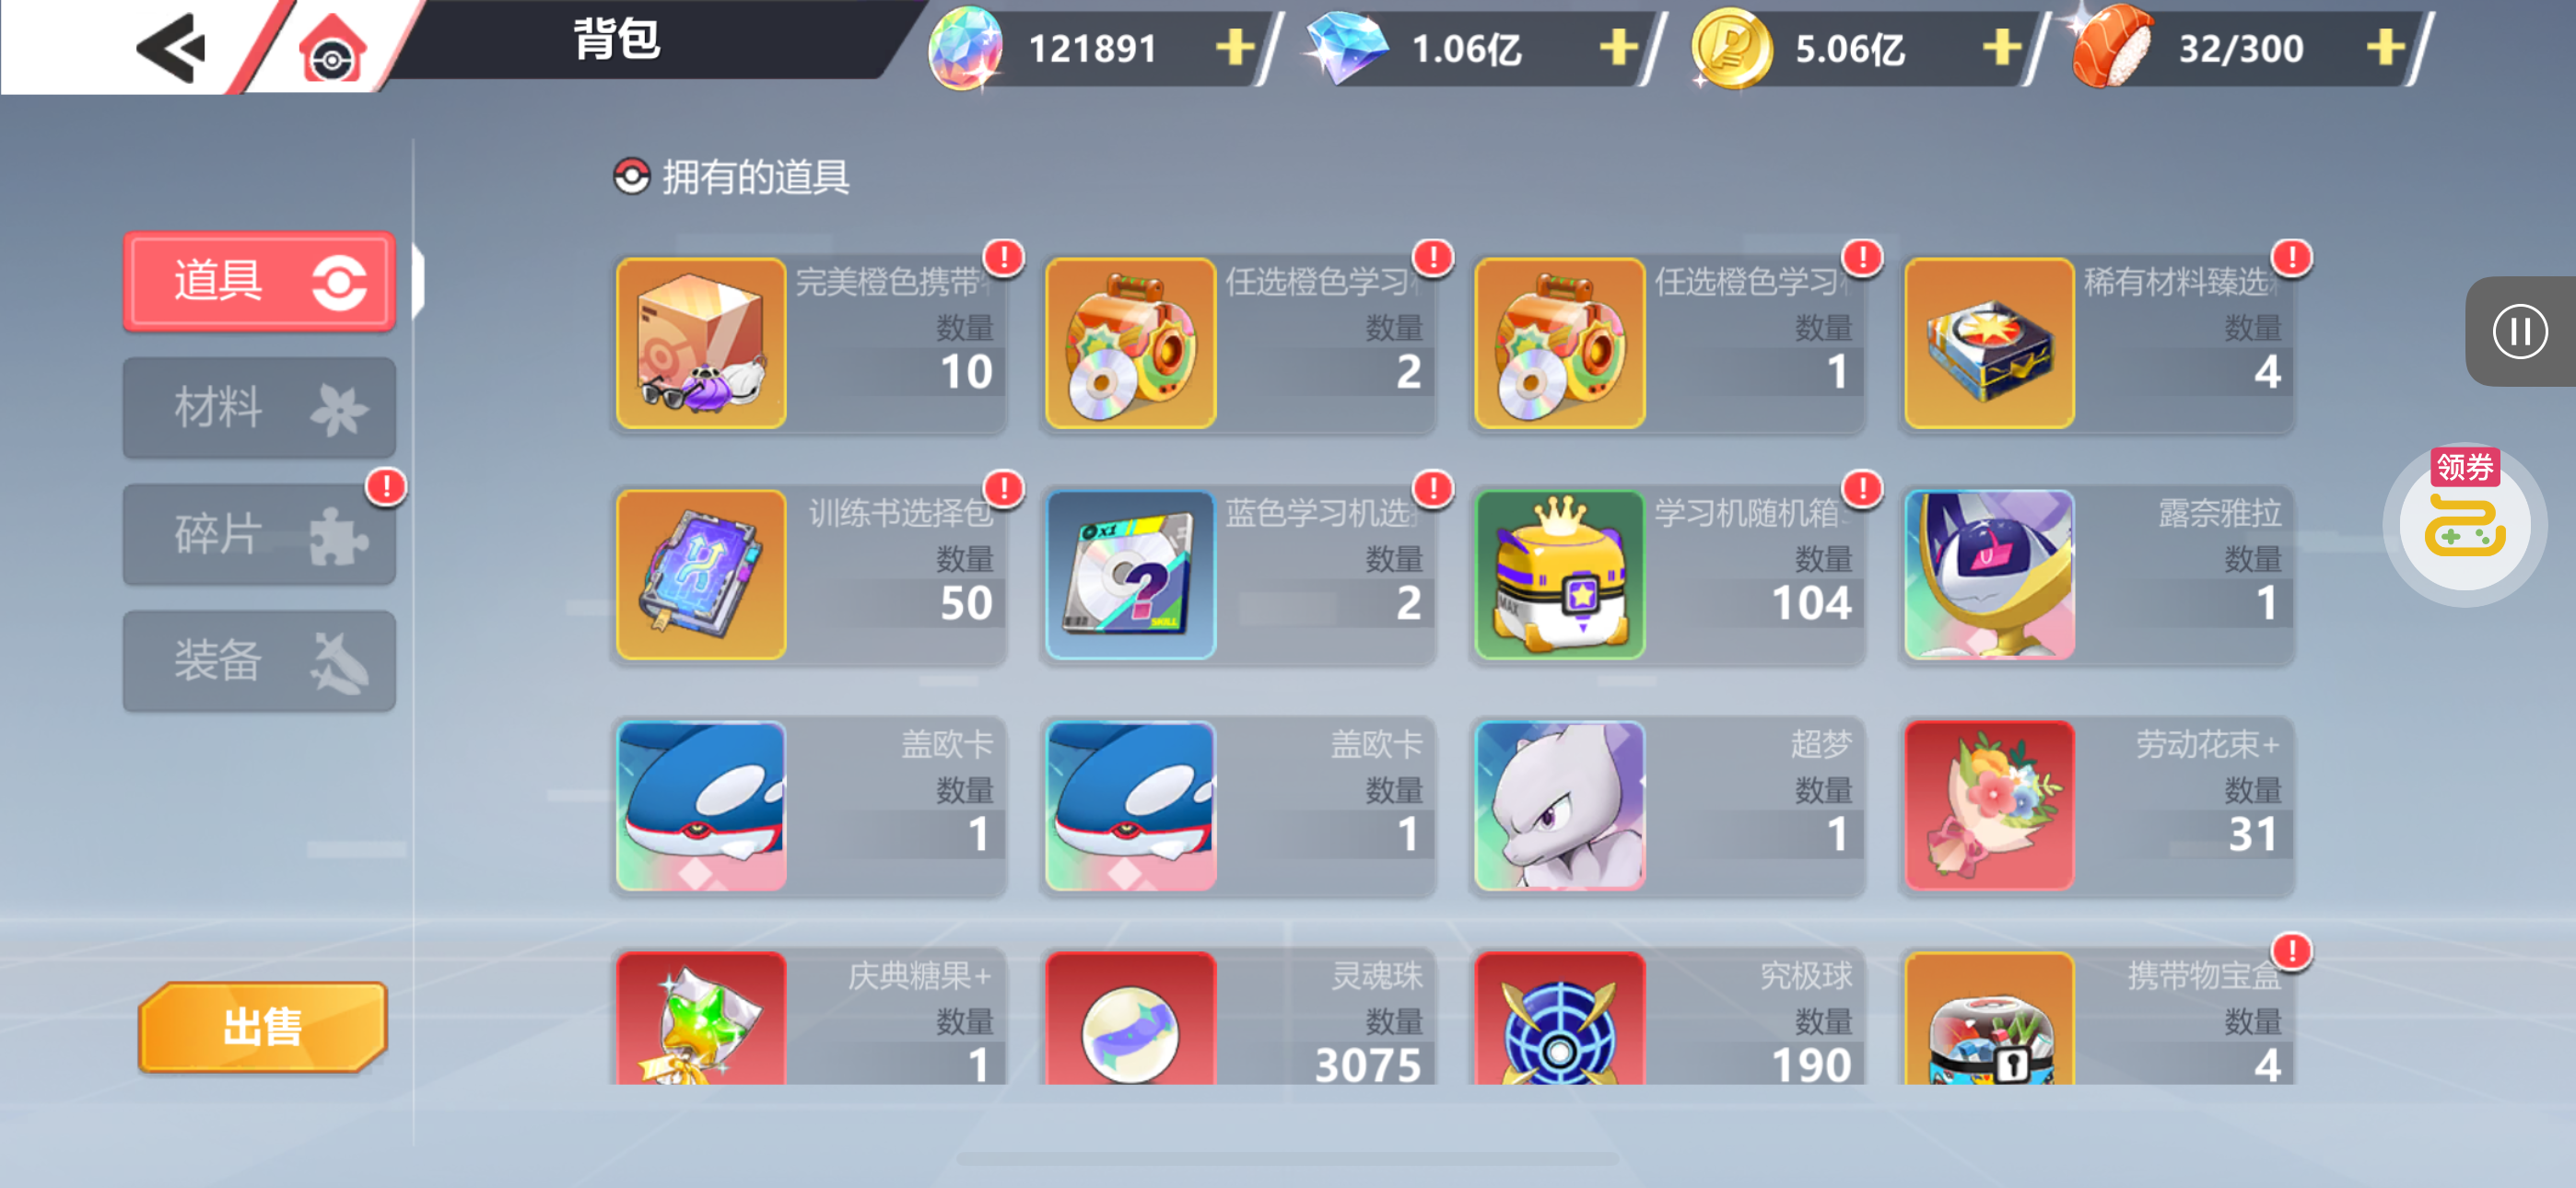Tap the 灵魂珠 orb item
The width and height of the screenshot is (2576, 1188).
(x=1240, y=1018)
